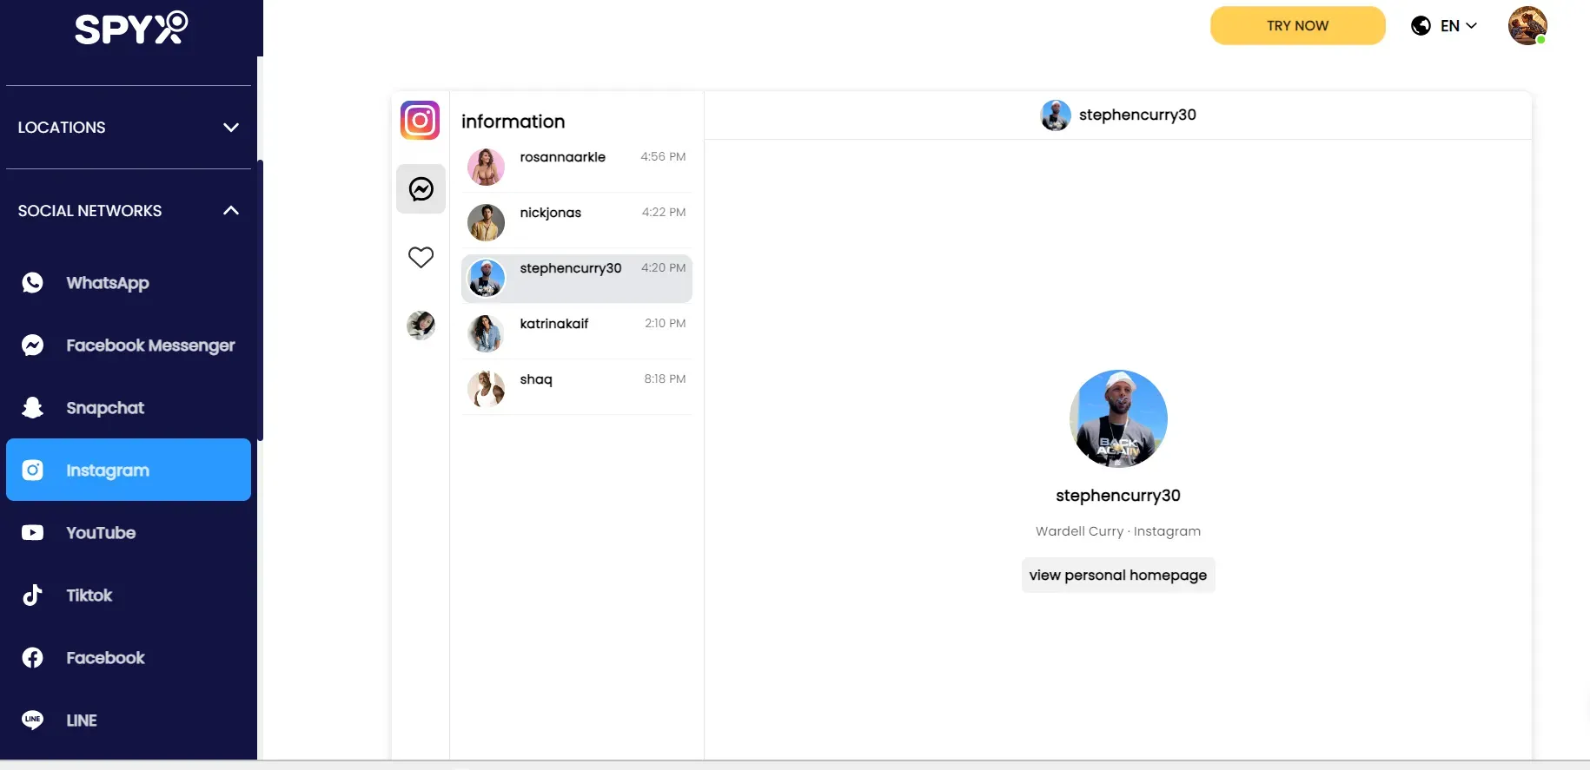Click the 4:56 PM timestamp
Screen dimensions: 1590x770
click(x=663, y=157)
